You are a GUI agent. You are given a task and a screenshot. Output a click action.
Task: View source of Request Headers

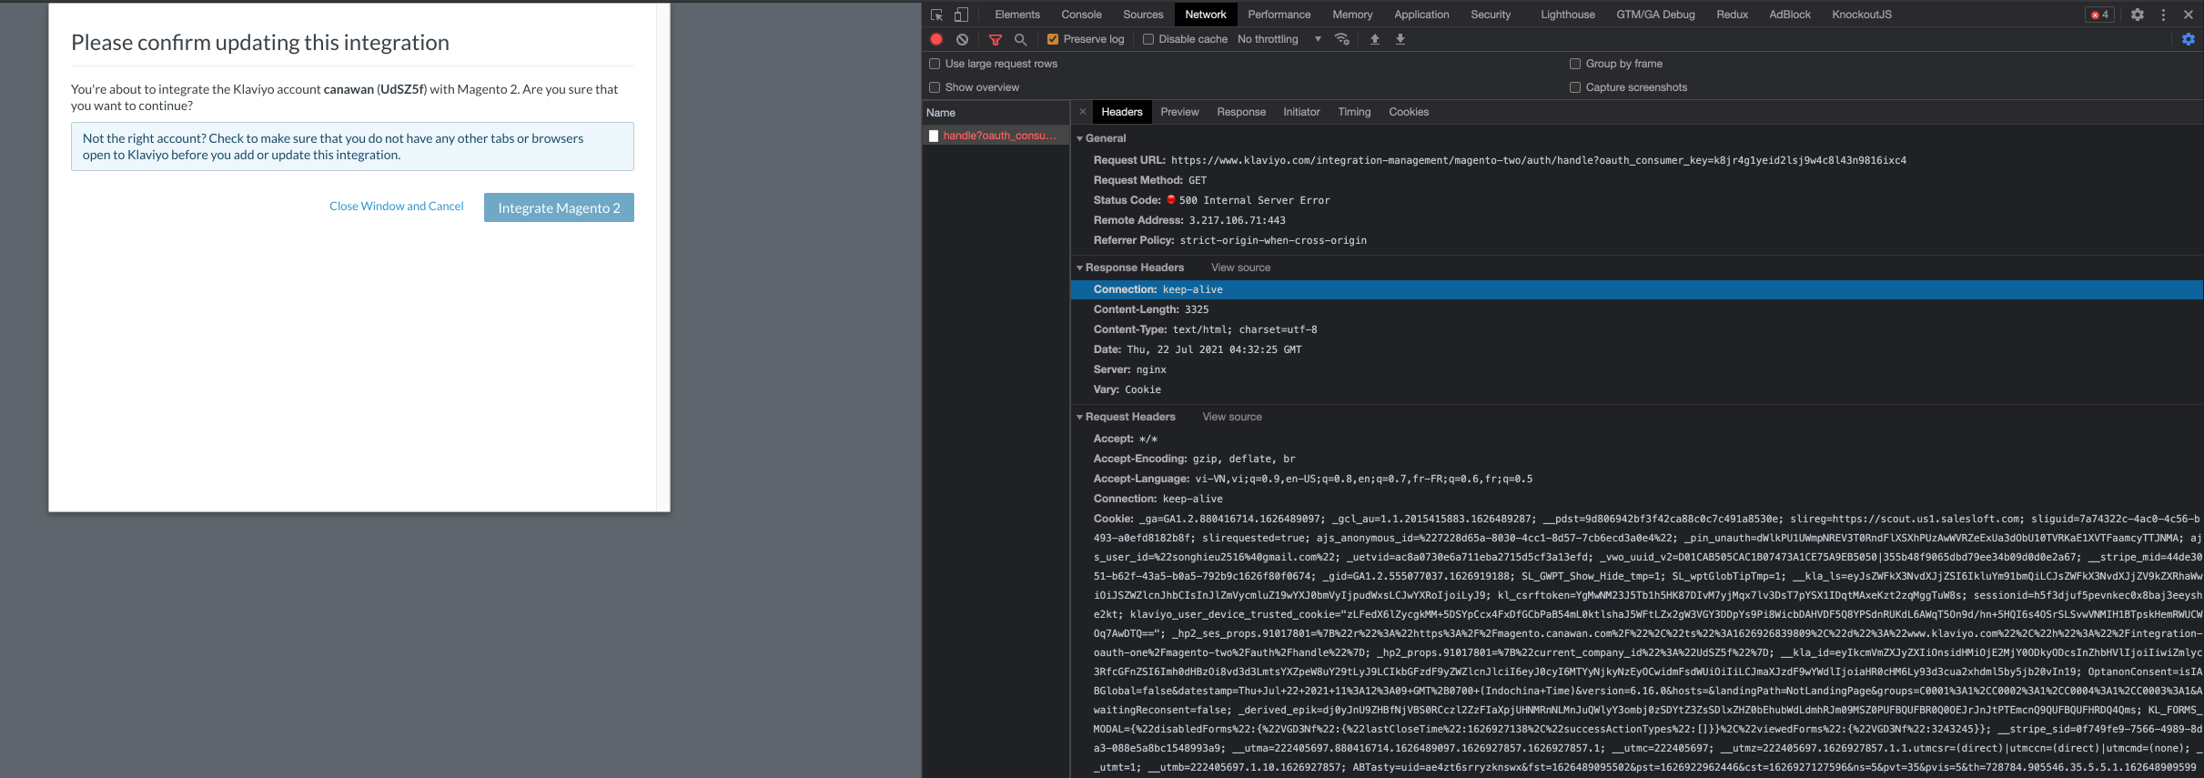pos(1232,417)
